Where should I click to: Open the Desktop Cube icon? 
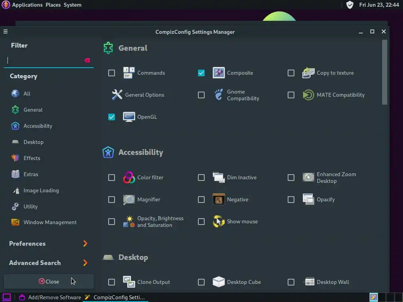coord(218,282)
